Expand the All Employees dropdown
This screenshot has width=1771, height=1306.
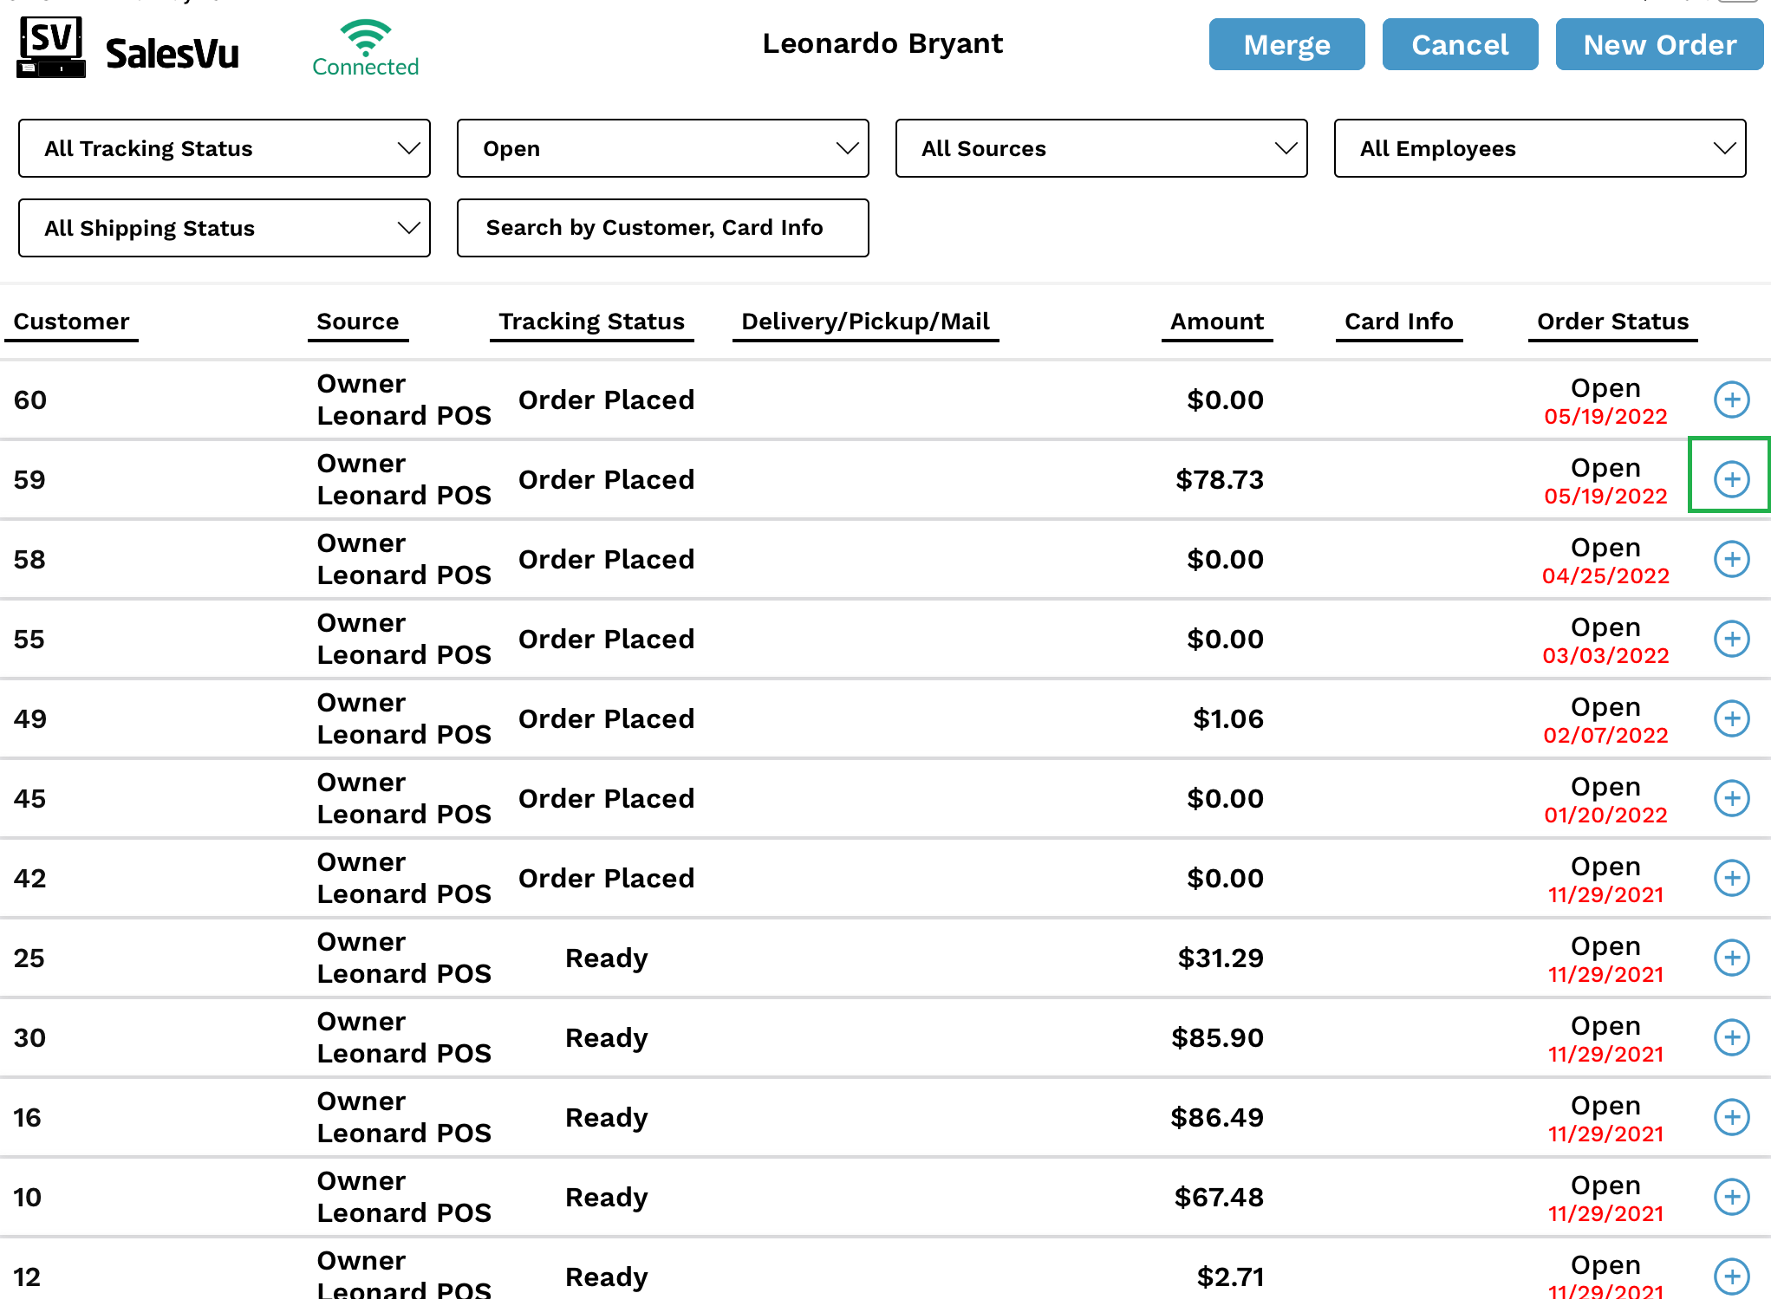tap(1540, 148)
